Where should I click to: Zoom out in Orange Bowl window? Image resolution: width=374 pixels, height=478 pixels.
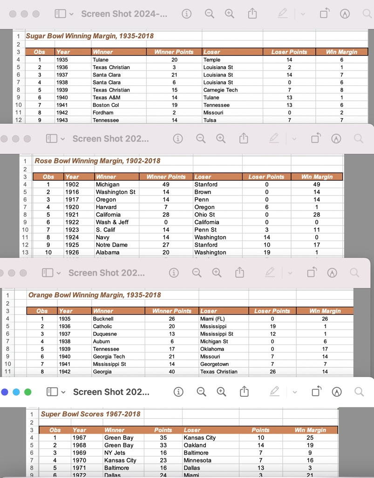click(x=197, y=273)
